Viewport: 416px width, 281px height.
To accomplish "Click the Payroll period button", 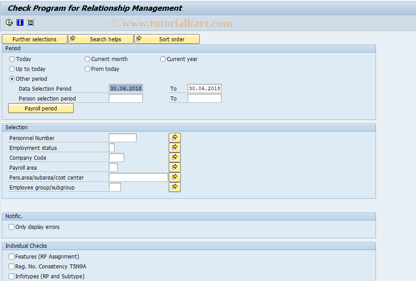I will (x=40, y=108).
